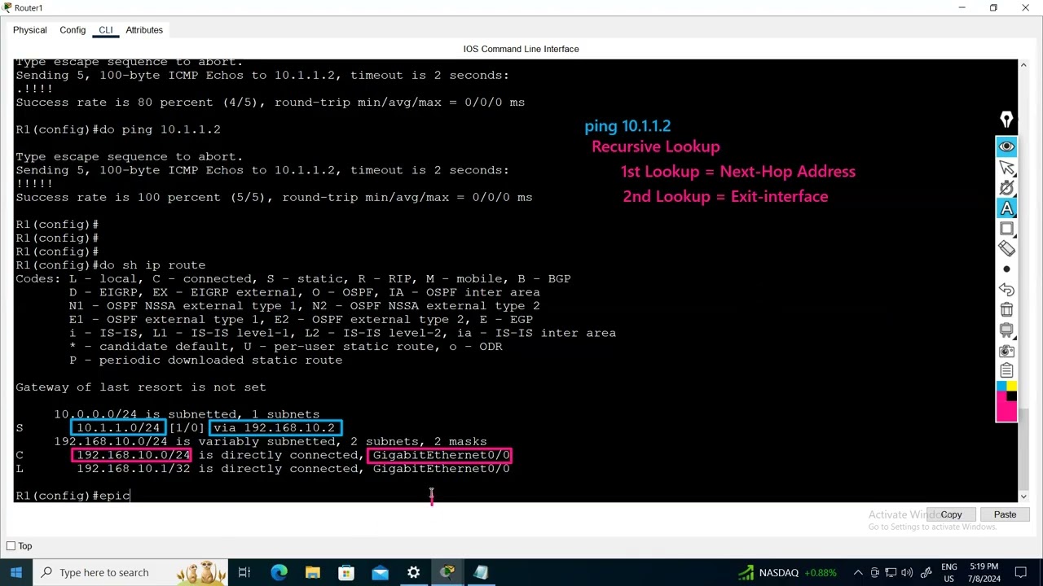Select the Packet Tracer taskbar icon
The image size is (1043, 586).
point(447,572)
